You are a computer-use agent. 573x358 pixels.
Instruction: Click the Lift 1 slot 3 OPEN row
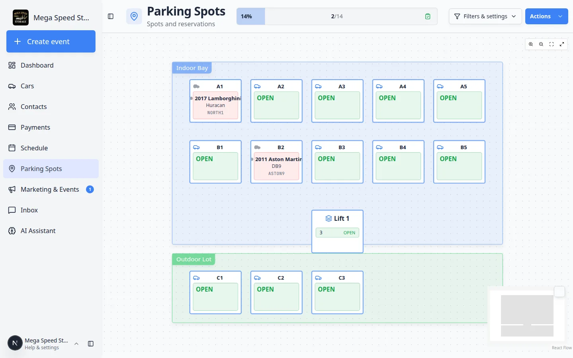pos(337,233)
